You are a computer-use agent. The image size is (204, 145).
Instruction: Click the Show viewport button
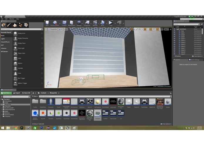point(66,29)
